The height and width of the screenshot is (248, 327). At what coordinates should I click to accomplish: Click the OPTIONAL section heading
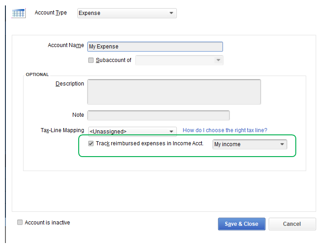(37, 75)
